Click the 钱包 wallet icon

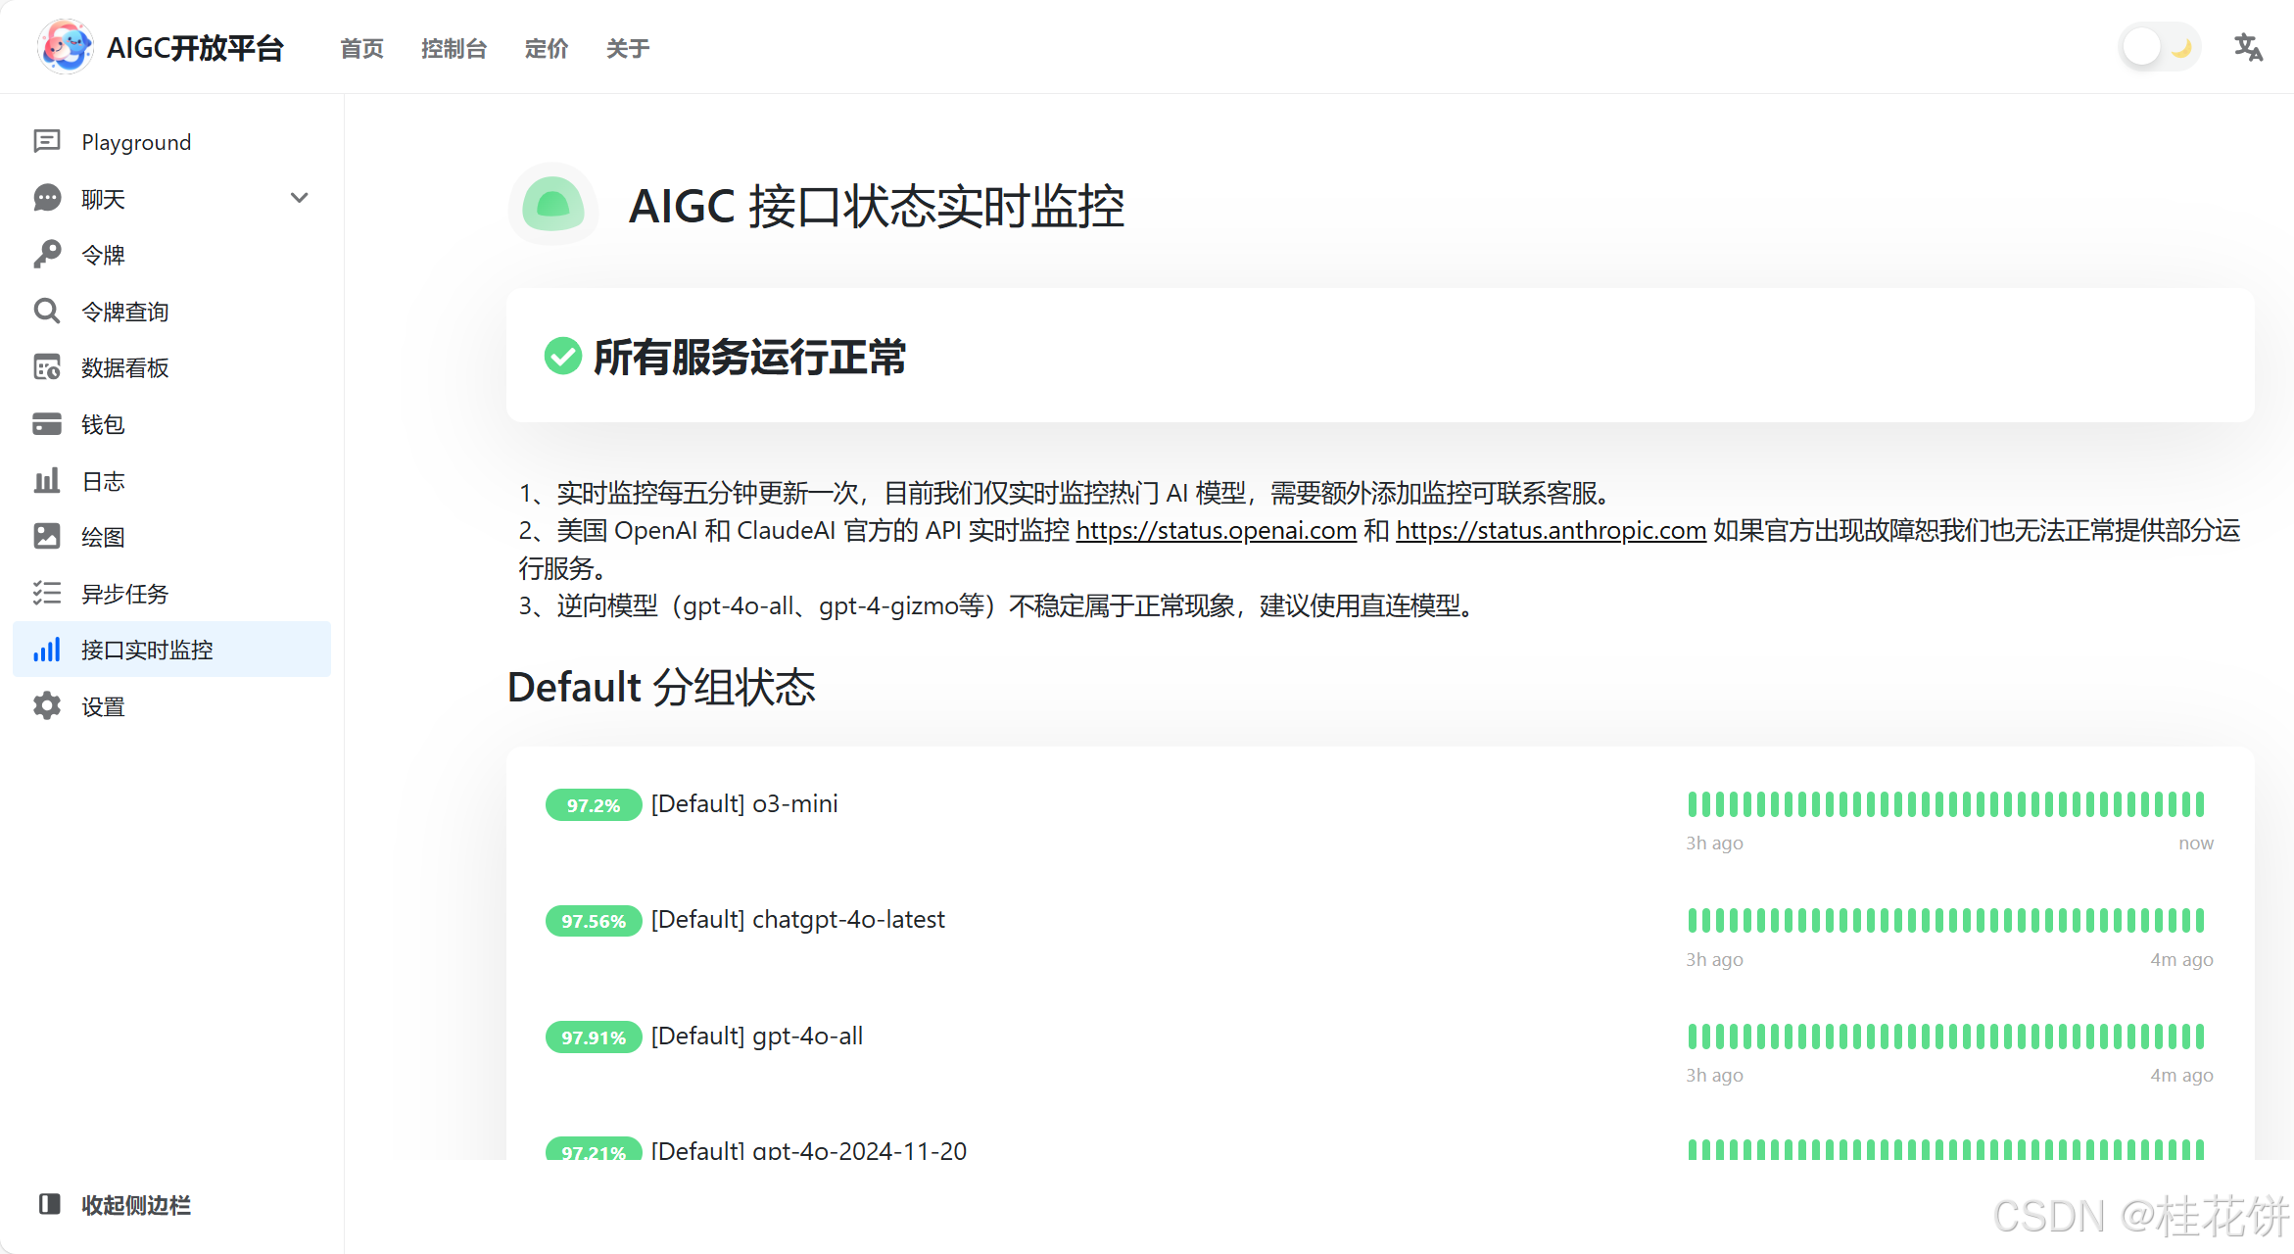coord(46,424)
